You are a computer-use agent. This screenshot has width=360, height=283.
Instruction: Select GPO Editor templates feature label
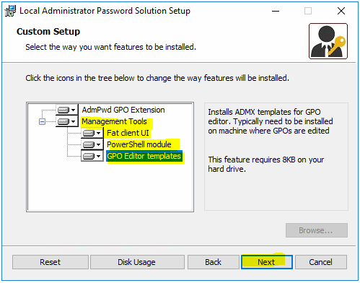(x=144, y=156)
